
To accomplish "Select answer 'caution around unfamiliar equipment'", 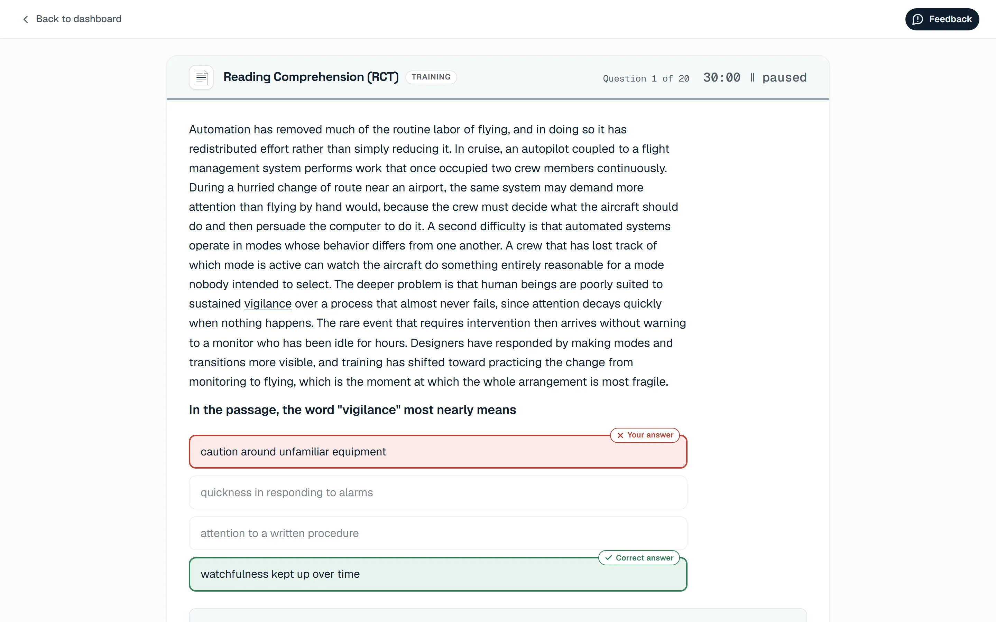I will 438,451.
